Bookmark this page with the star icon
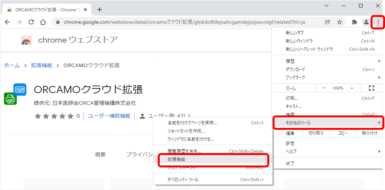385x190 pixels. [x=339, y=22]
